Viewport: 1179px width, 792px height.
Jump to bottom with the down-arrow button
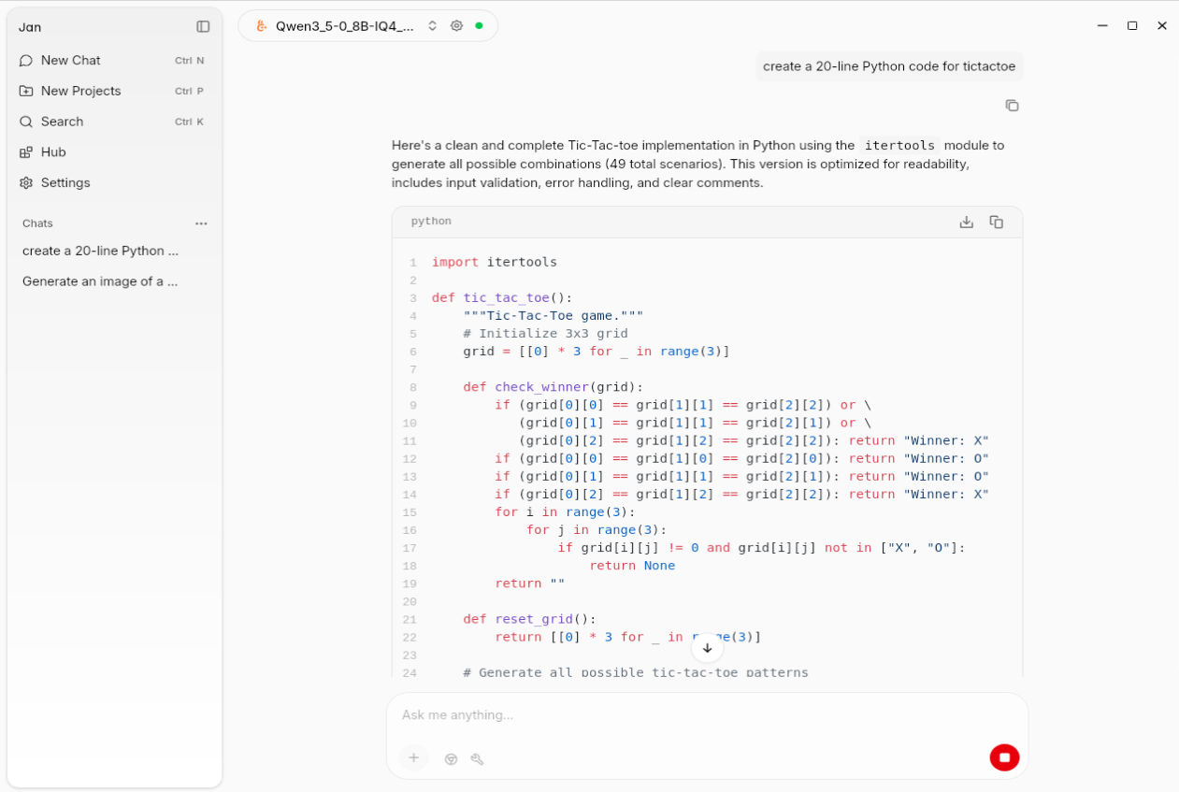707,648
